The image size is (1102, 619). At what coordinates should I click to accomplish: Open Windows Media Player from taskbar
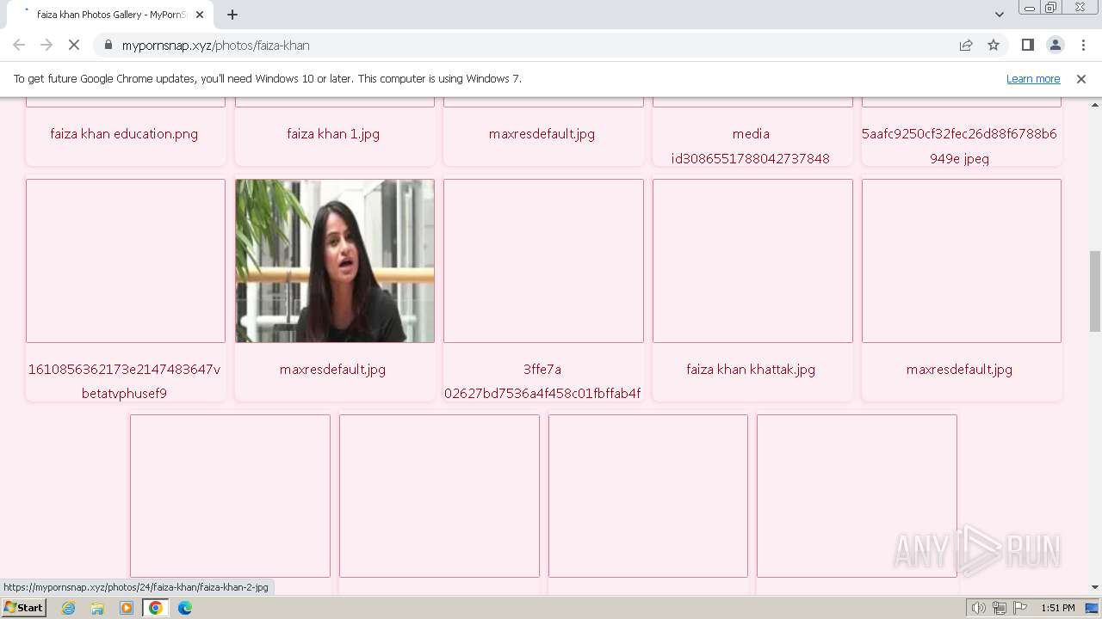pos(127,608)
